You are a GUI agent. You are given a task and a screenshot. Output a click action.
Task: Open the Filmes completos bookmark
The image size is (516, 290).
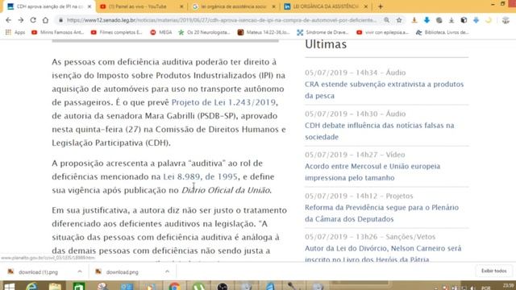[117, 32]
